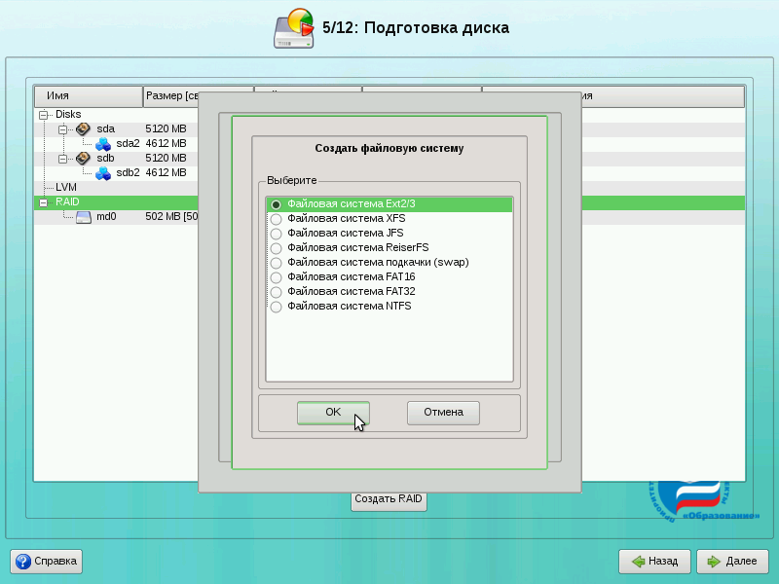Click the green arrow on Далее

coord(714,562)
